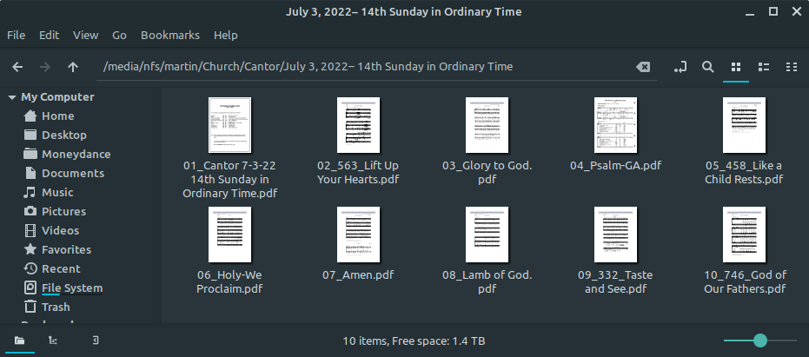Click the zoom level slider handle
This screenshot has height=357, width=809.
(x=760, y=340)
